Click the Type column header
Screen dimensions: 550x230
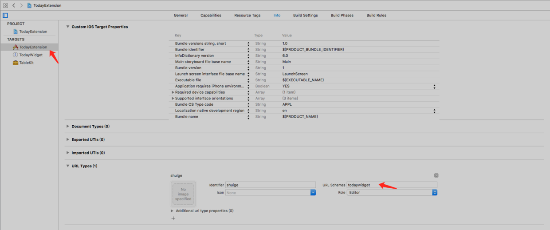click(259, 36)
